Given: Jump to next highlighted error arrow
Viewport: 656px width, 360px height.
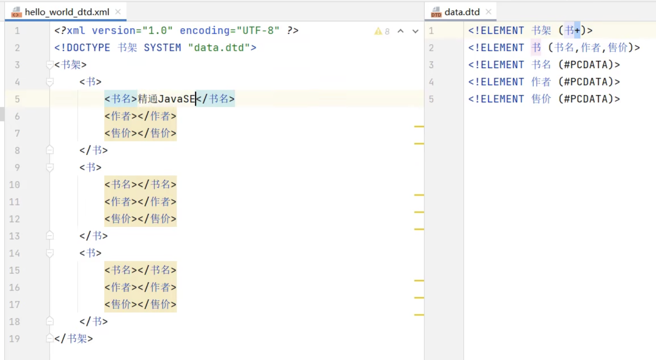Looking at the screenshot, I should (415, 31).
